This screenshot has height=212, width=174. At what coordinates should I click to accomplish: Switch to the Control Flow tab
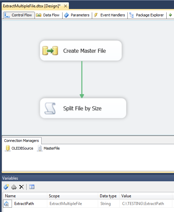coord(19,15)
